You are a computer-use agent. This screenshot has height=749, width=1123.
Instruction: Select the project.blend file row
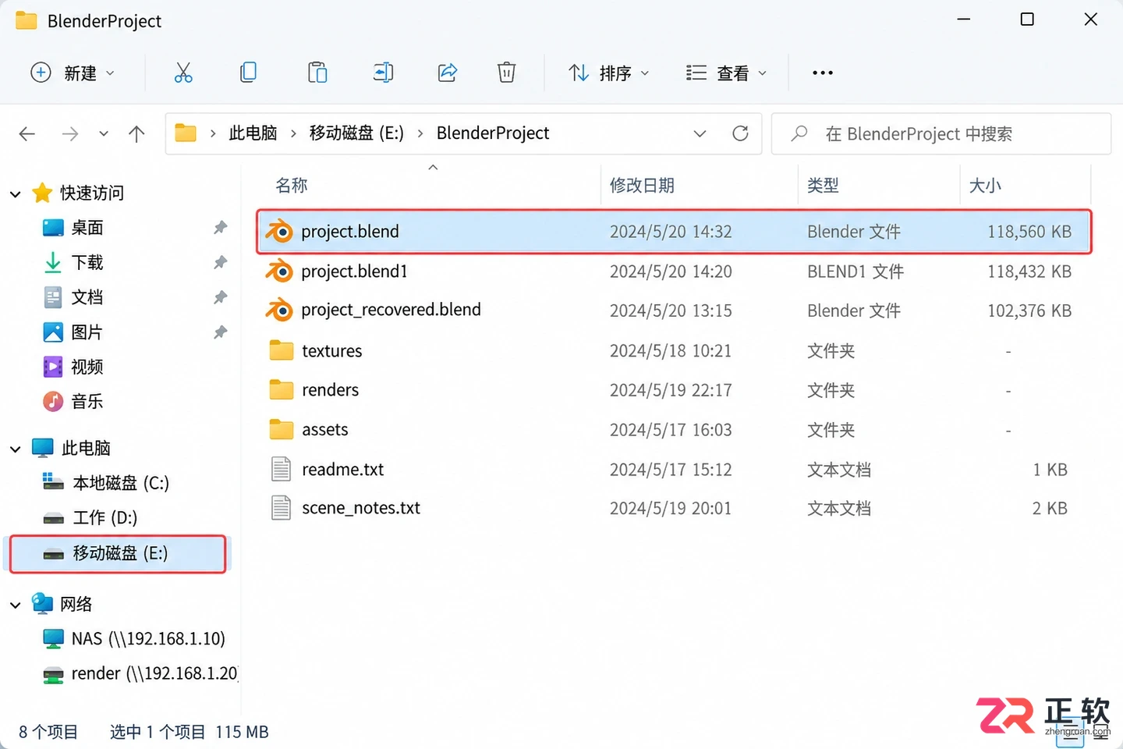674,231
